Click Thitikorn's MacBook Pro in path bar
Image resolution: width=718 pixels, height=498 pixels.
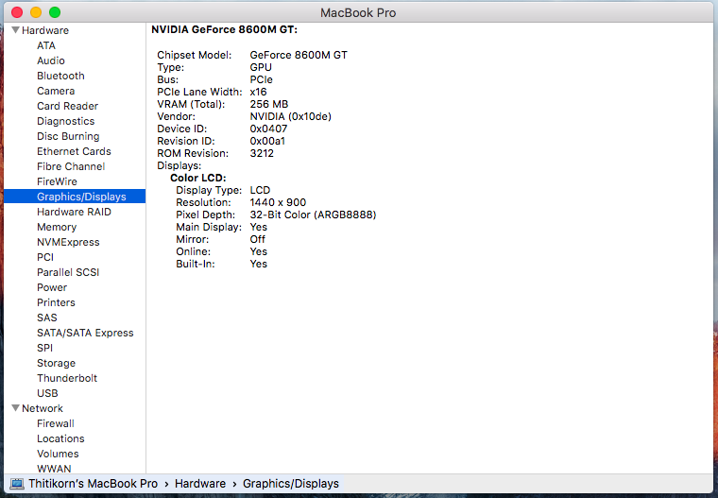click(x=93, y=484)
